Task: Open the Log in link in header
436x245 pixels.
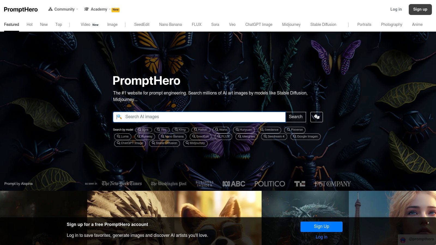Action: (x=396, y=9)
